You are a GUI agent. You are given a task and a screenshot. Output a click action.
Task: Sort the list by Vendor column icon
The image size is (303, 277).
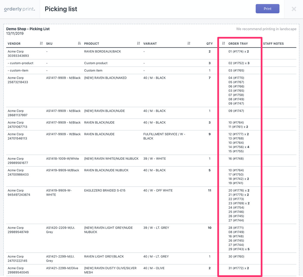(41, 43)
